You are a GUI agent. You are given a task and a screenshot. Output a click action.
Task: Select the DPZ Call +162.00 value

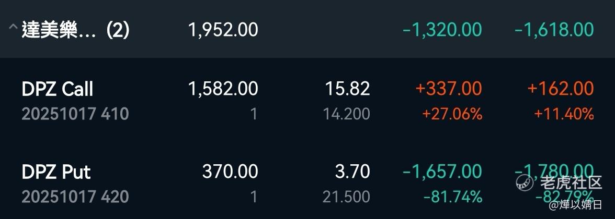coord(561,89)
